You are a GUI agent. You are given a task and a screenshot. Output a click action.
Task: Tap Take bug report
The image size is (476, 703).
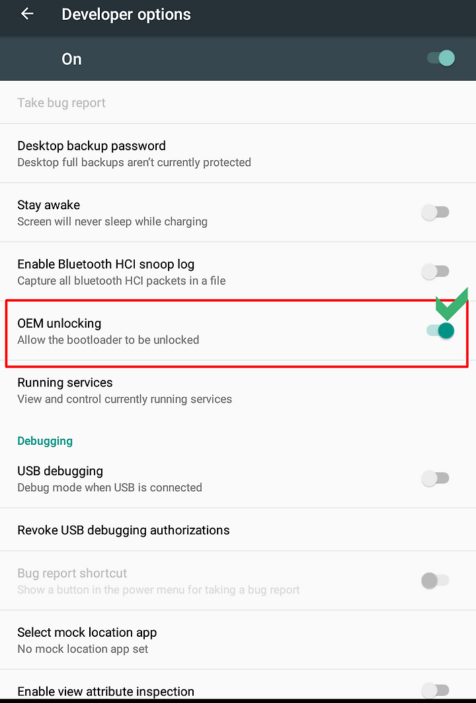(238, 103)
